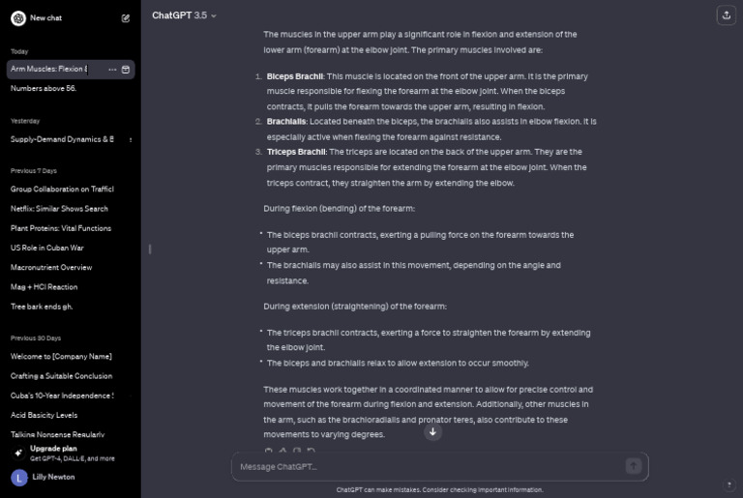Click the new chat compose icon
The image size is (743, 498).
coord(125,18)
